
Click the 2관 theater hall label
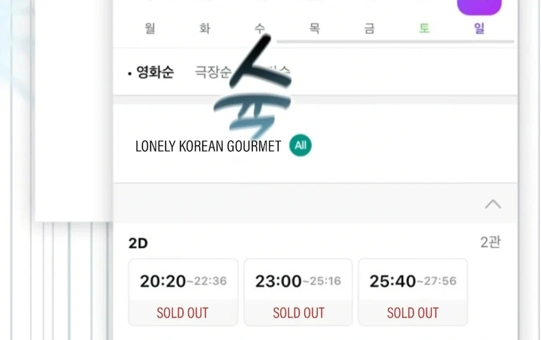490,242
